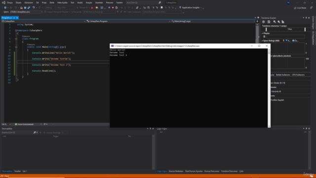Open the CPU Kullanımı tab
This screenshot has width=316, height=178.
pyautogui.click(x=298, y=75)
